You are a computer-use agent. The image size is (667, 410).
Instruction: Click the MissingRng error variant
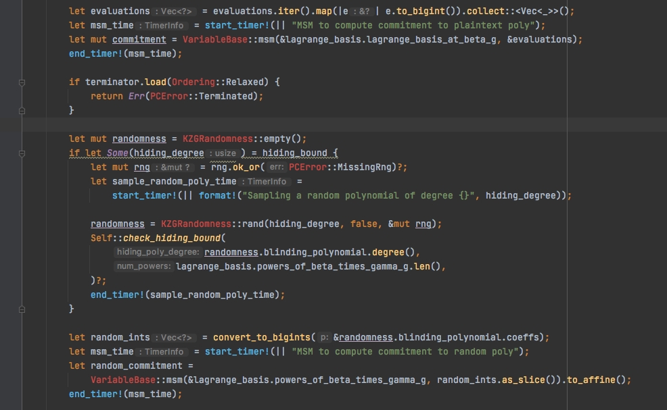pyautogui.click(x=366, y=167)
